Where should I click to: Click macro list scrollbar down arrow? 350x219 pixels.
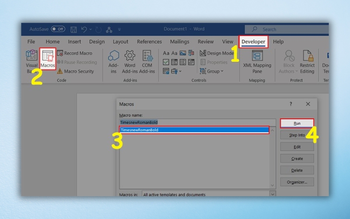click(x=272, y=185)
